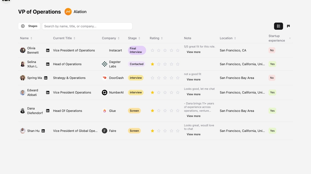Open Spring Ma's LinkedIn icon
Screen dimensions: 311x174
tap(46, 78)
